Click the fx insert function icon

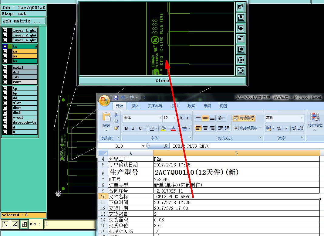(x=166, y=146)
